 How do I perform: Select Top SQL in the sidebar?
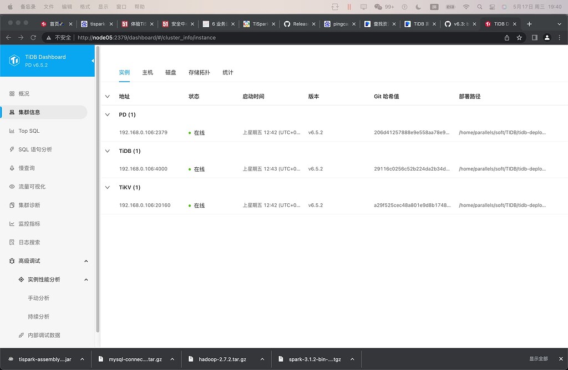click(31, 131)
